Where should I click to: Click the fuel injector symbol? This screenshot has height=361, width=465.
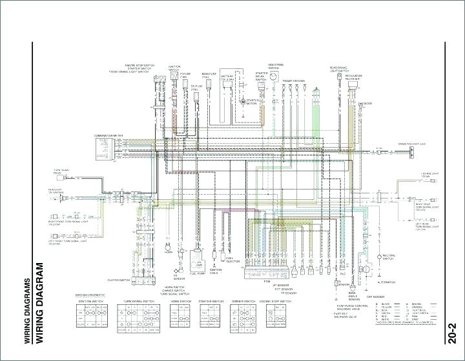pyautogui.click(x=223, y=257)
